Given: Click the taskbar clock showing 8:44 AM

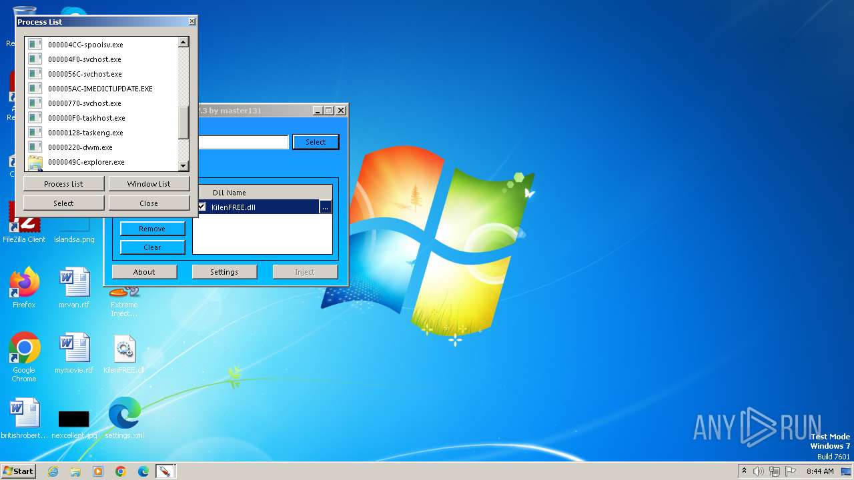Looking at the screenshot, I should (x=820, y=471).
